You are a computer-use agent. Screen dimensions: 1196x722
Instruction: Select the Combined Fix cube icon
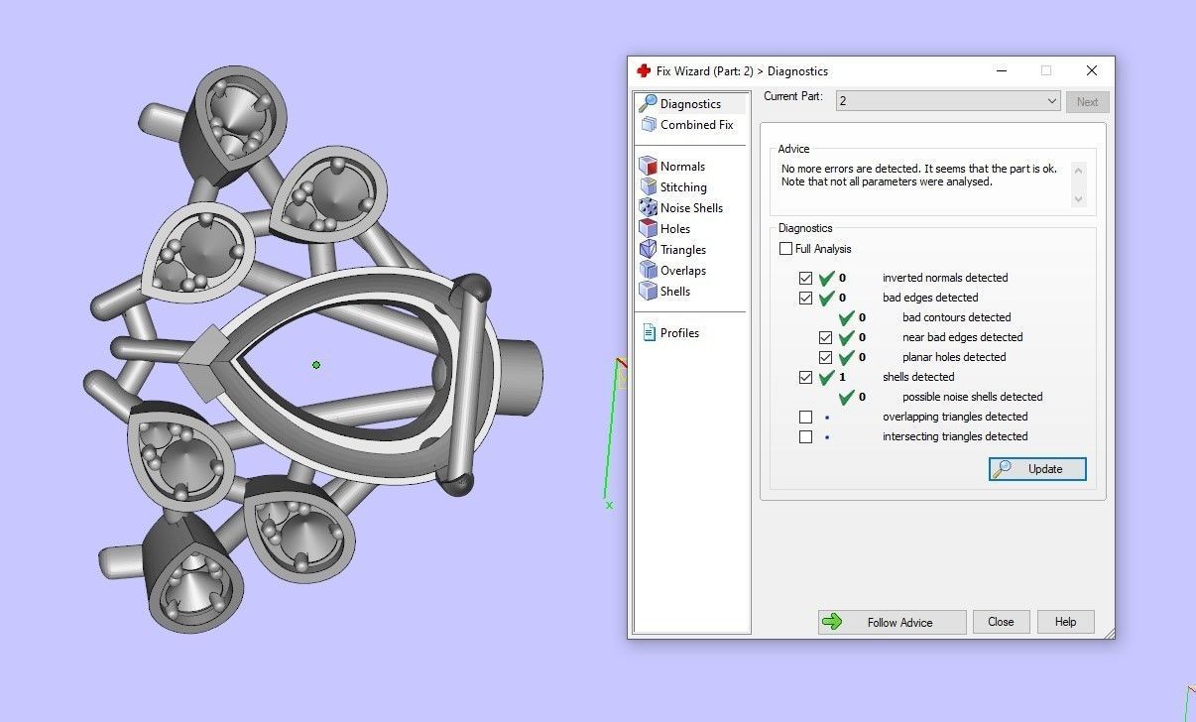pyautogui.click(x=649, y=124)
